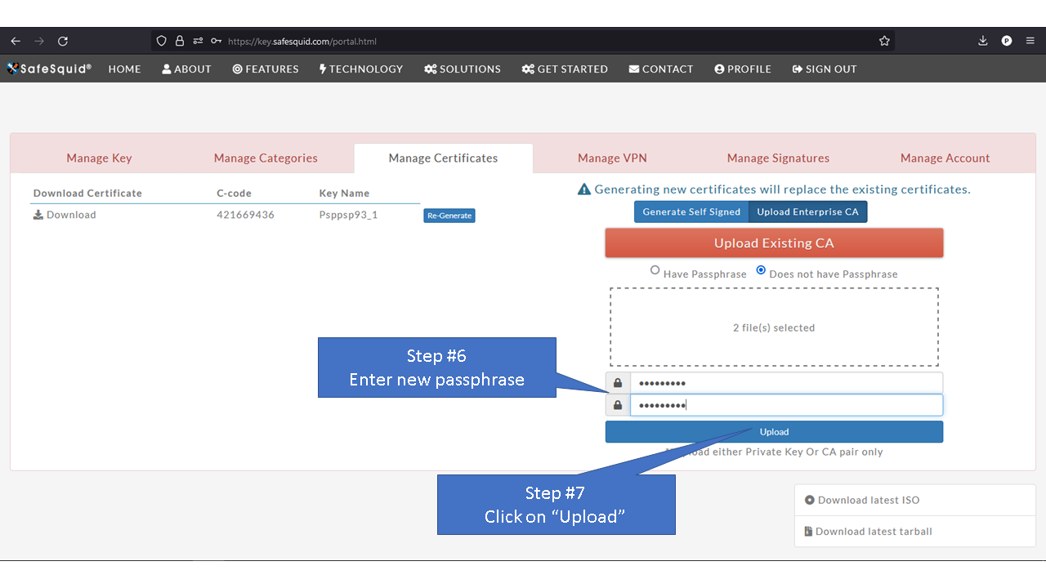Screen dimensions: 1046x588
Task: Click the Re-Generate button for Psppsp93_1
Action: (449, 215)
